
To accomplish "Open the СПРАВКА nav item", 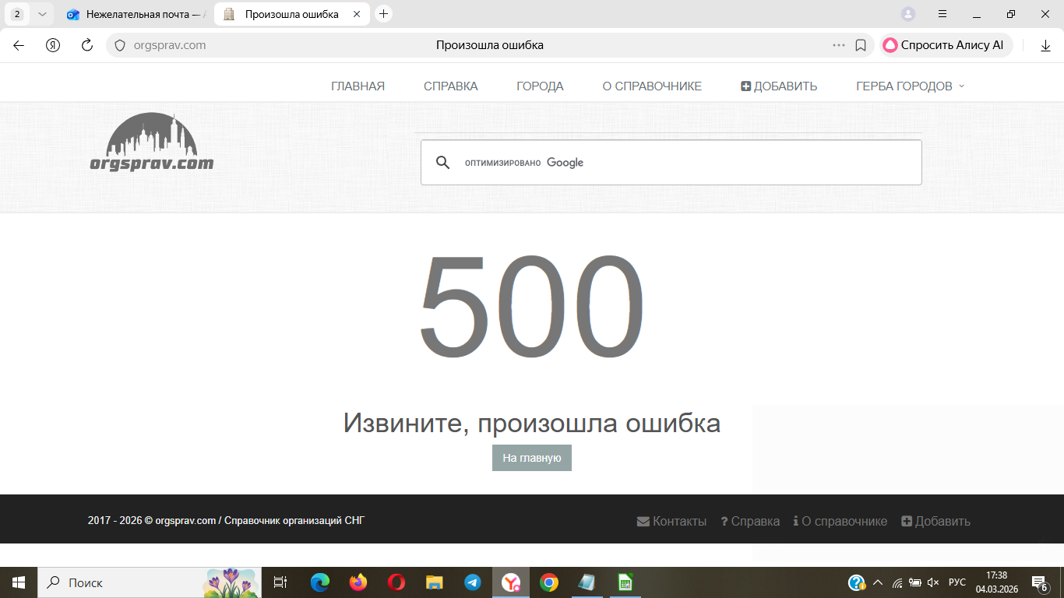I will (x=450, y=86).
